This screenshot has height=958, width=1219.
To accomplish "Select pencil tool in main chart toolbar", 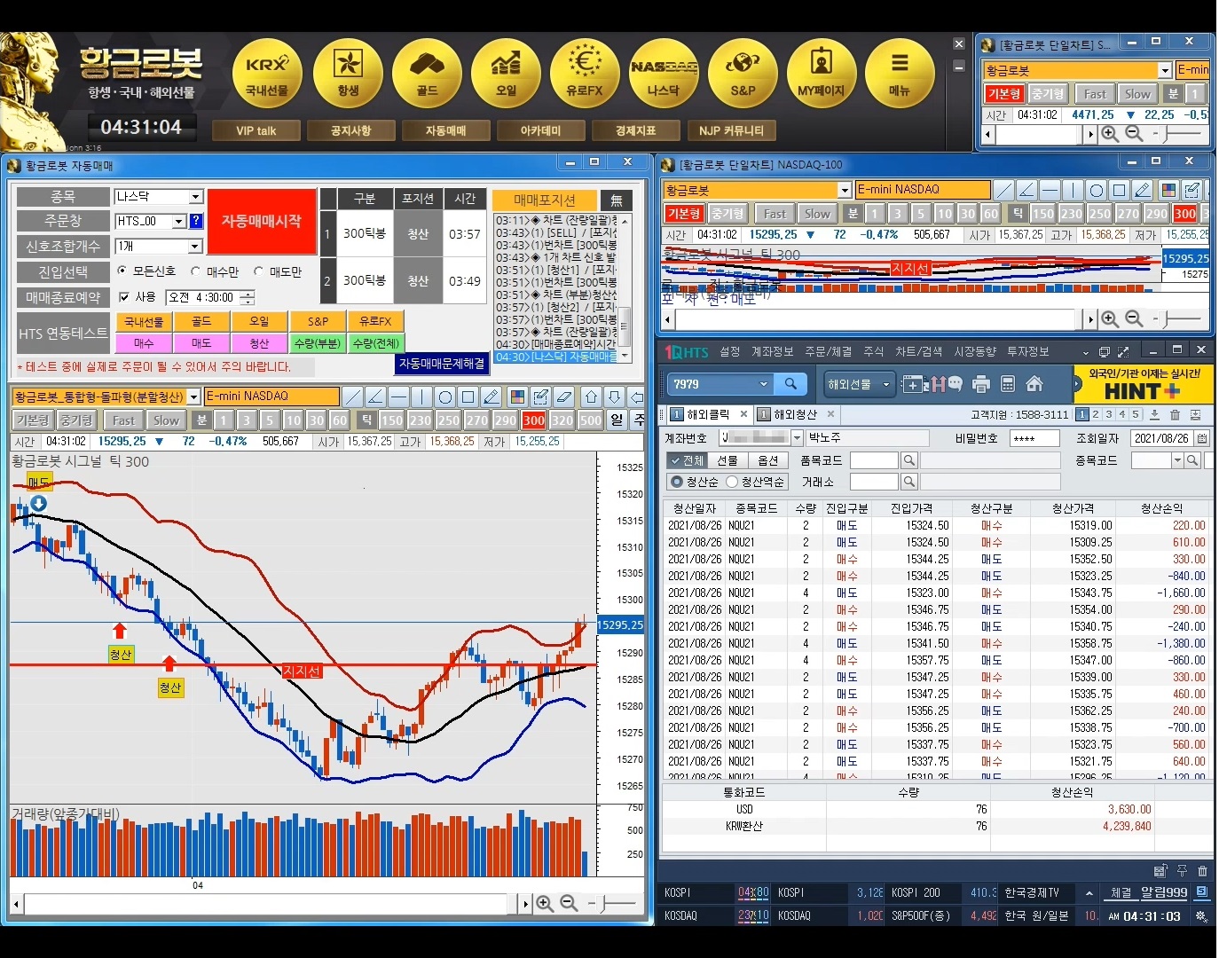I will 491,397.
